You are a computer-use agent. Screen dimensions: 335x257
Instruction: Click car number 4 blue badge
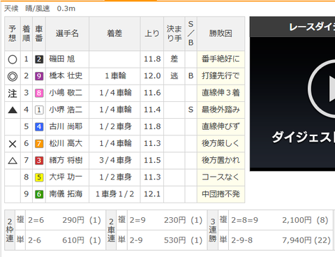39,127
